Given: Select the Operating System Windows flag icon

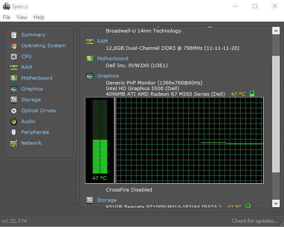Looking at the screenshot, I should 14,46.
